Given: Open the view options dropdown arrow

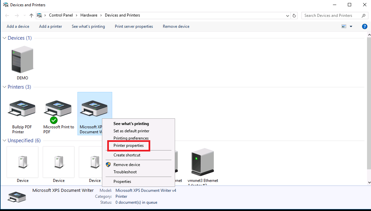Looking at the screenshot, I should pos(351,26).
